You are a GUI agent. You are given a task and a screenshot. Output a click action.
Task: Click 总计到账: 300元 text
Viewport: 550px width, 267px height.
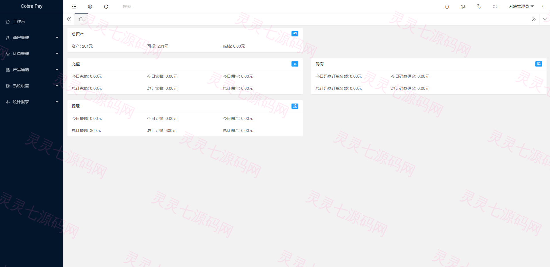[x=162, y=130]
